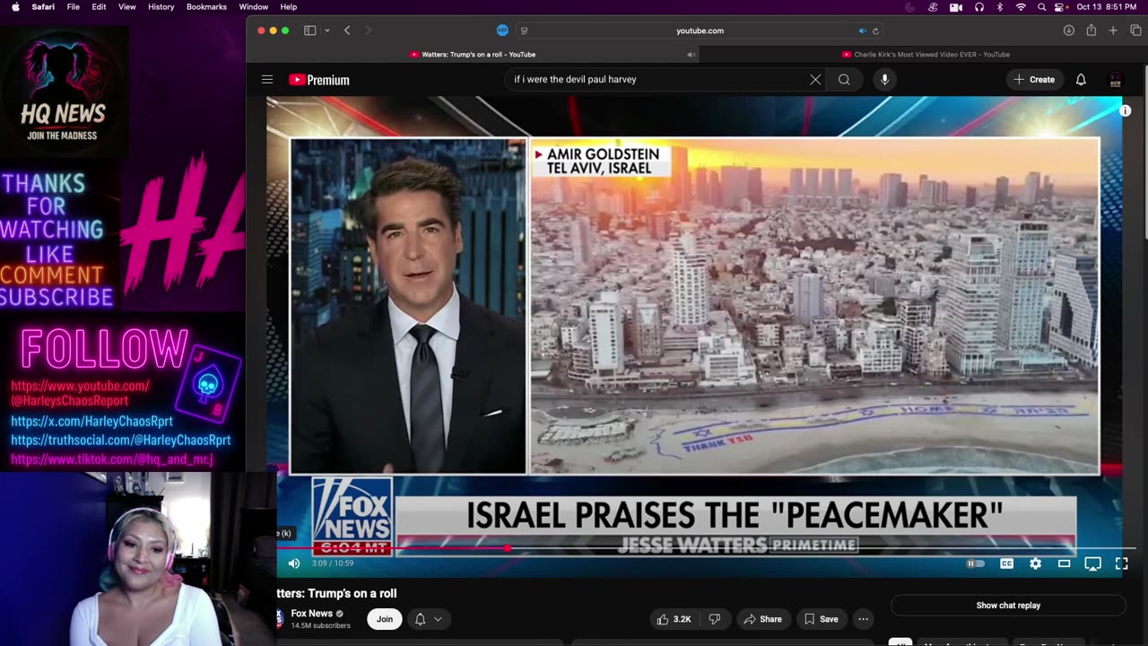Open the File menu
Screen dimensions: 1148x646
click(x=74, y=7)
